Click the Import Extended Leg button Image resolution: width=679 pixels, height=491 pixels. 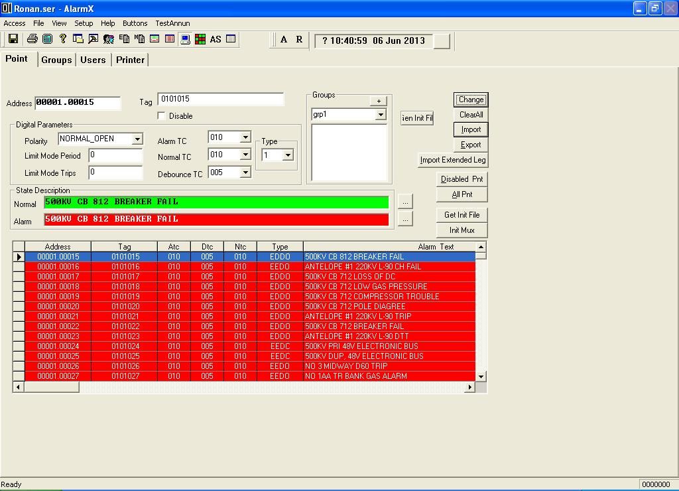(452, 160)
